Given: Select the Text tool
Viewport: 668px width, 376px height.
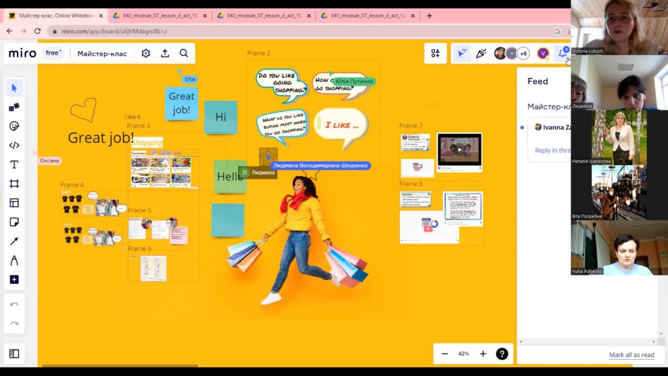Looking at the screenshot, I should 14,164.
